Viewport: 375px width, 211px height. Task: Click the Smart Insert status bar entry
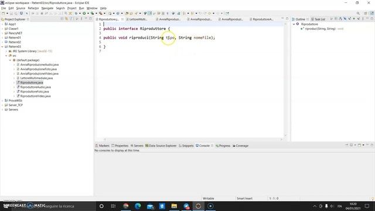(244, 198)
